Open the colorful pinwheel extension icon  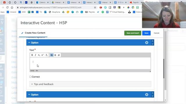coord(128,8)
